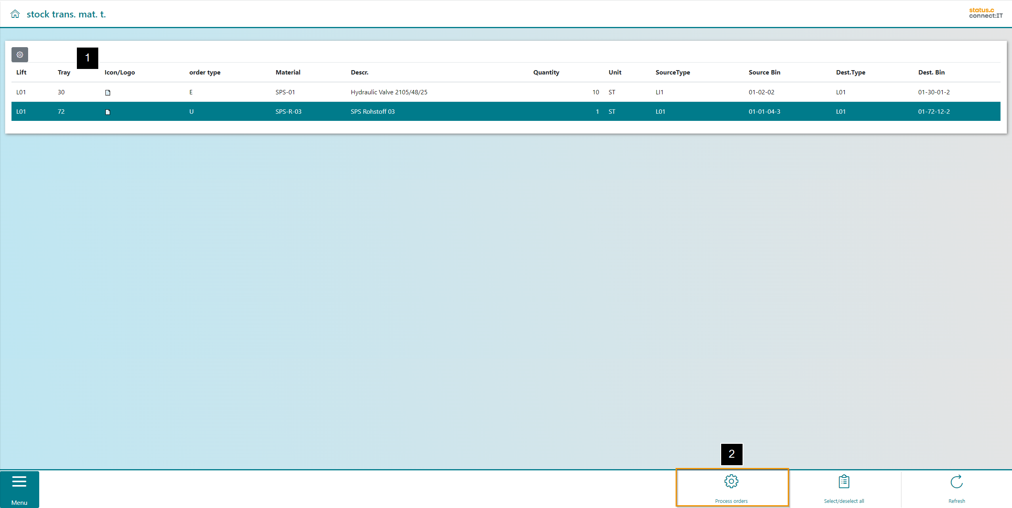1012x508 pixels.
Task: Click the Dest. Bin column header
Action: tap(931, 73)
